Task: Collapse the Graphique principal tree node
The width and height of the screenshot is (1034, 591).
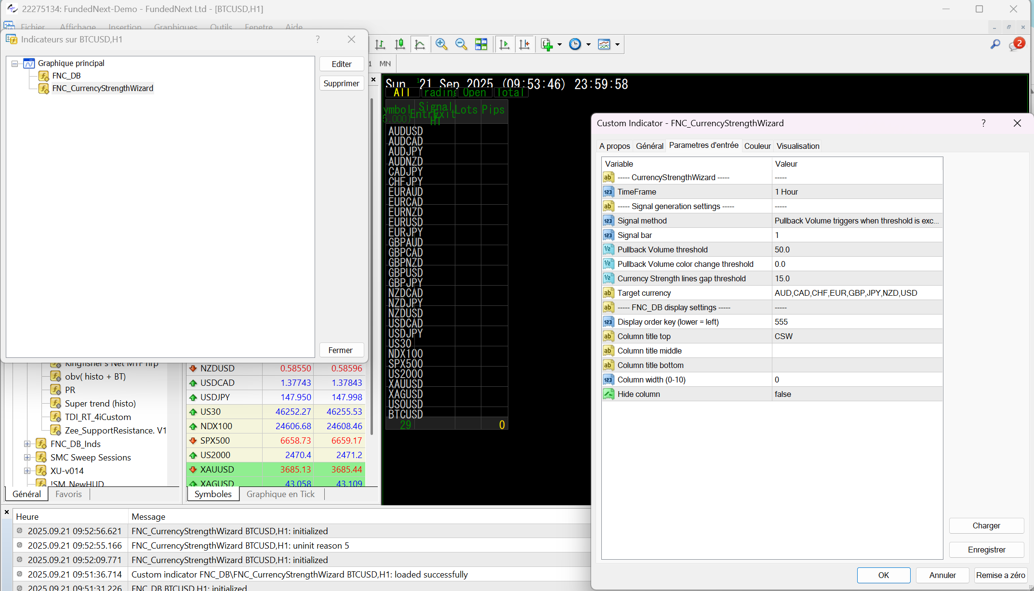Action: tap(15, 64)
